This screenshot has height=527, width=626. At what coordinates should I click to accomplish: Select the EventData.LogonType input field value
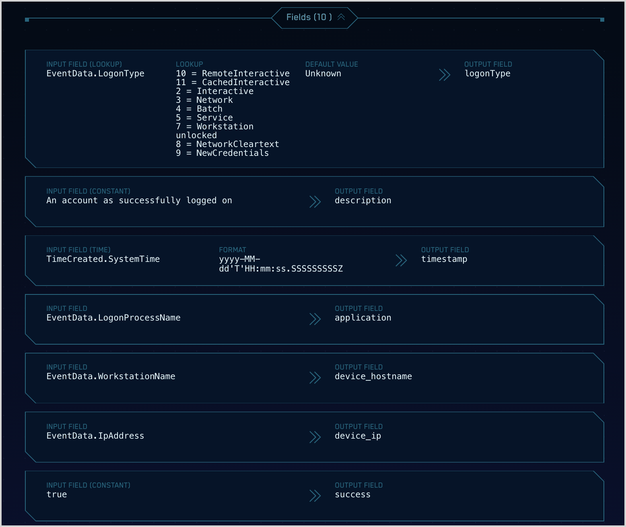click(x=95, y=74)
